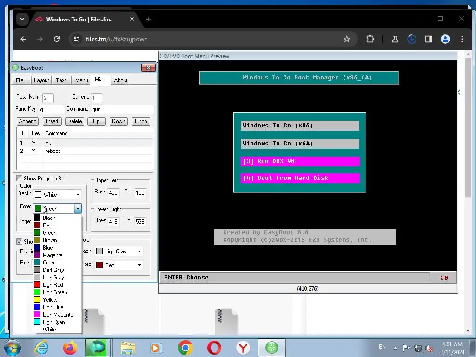Launch Firefox from taskbar

[x=70, y=348]
